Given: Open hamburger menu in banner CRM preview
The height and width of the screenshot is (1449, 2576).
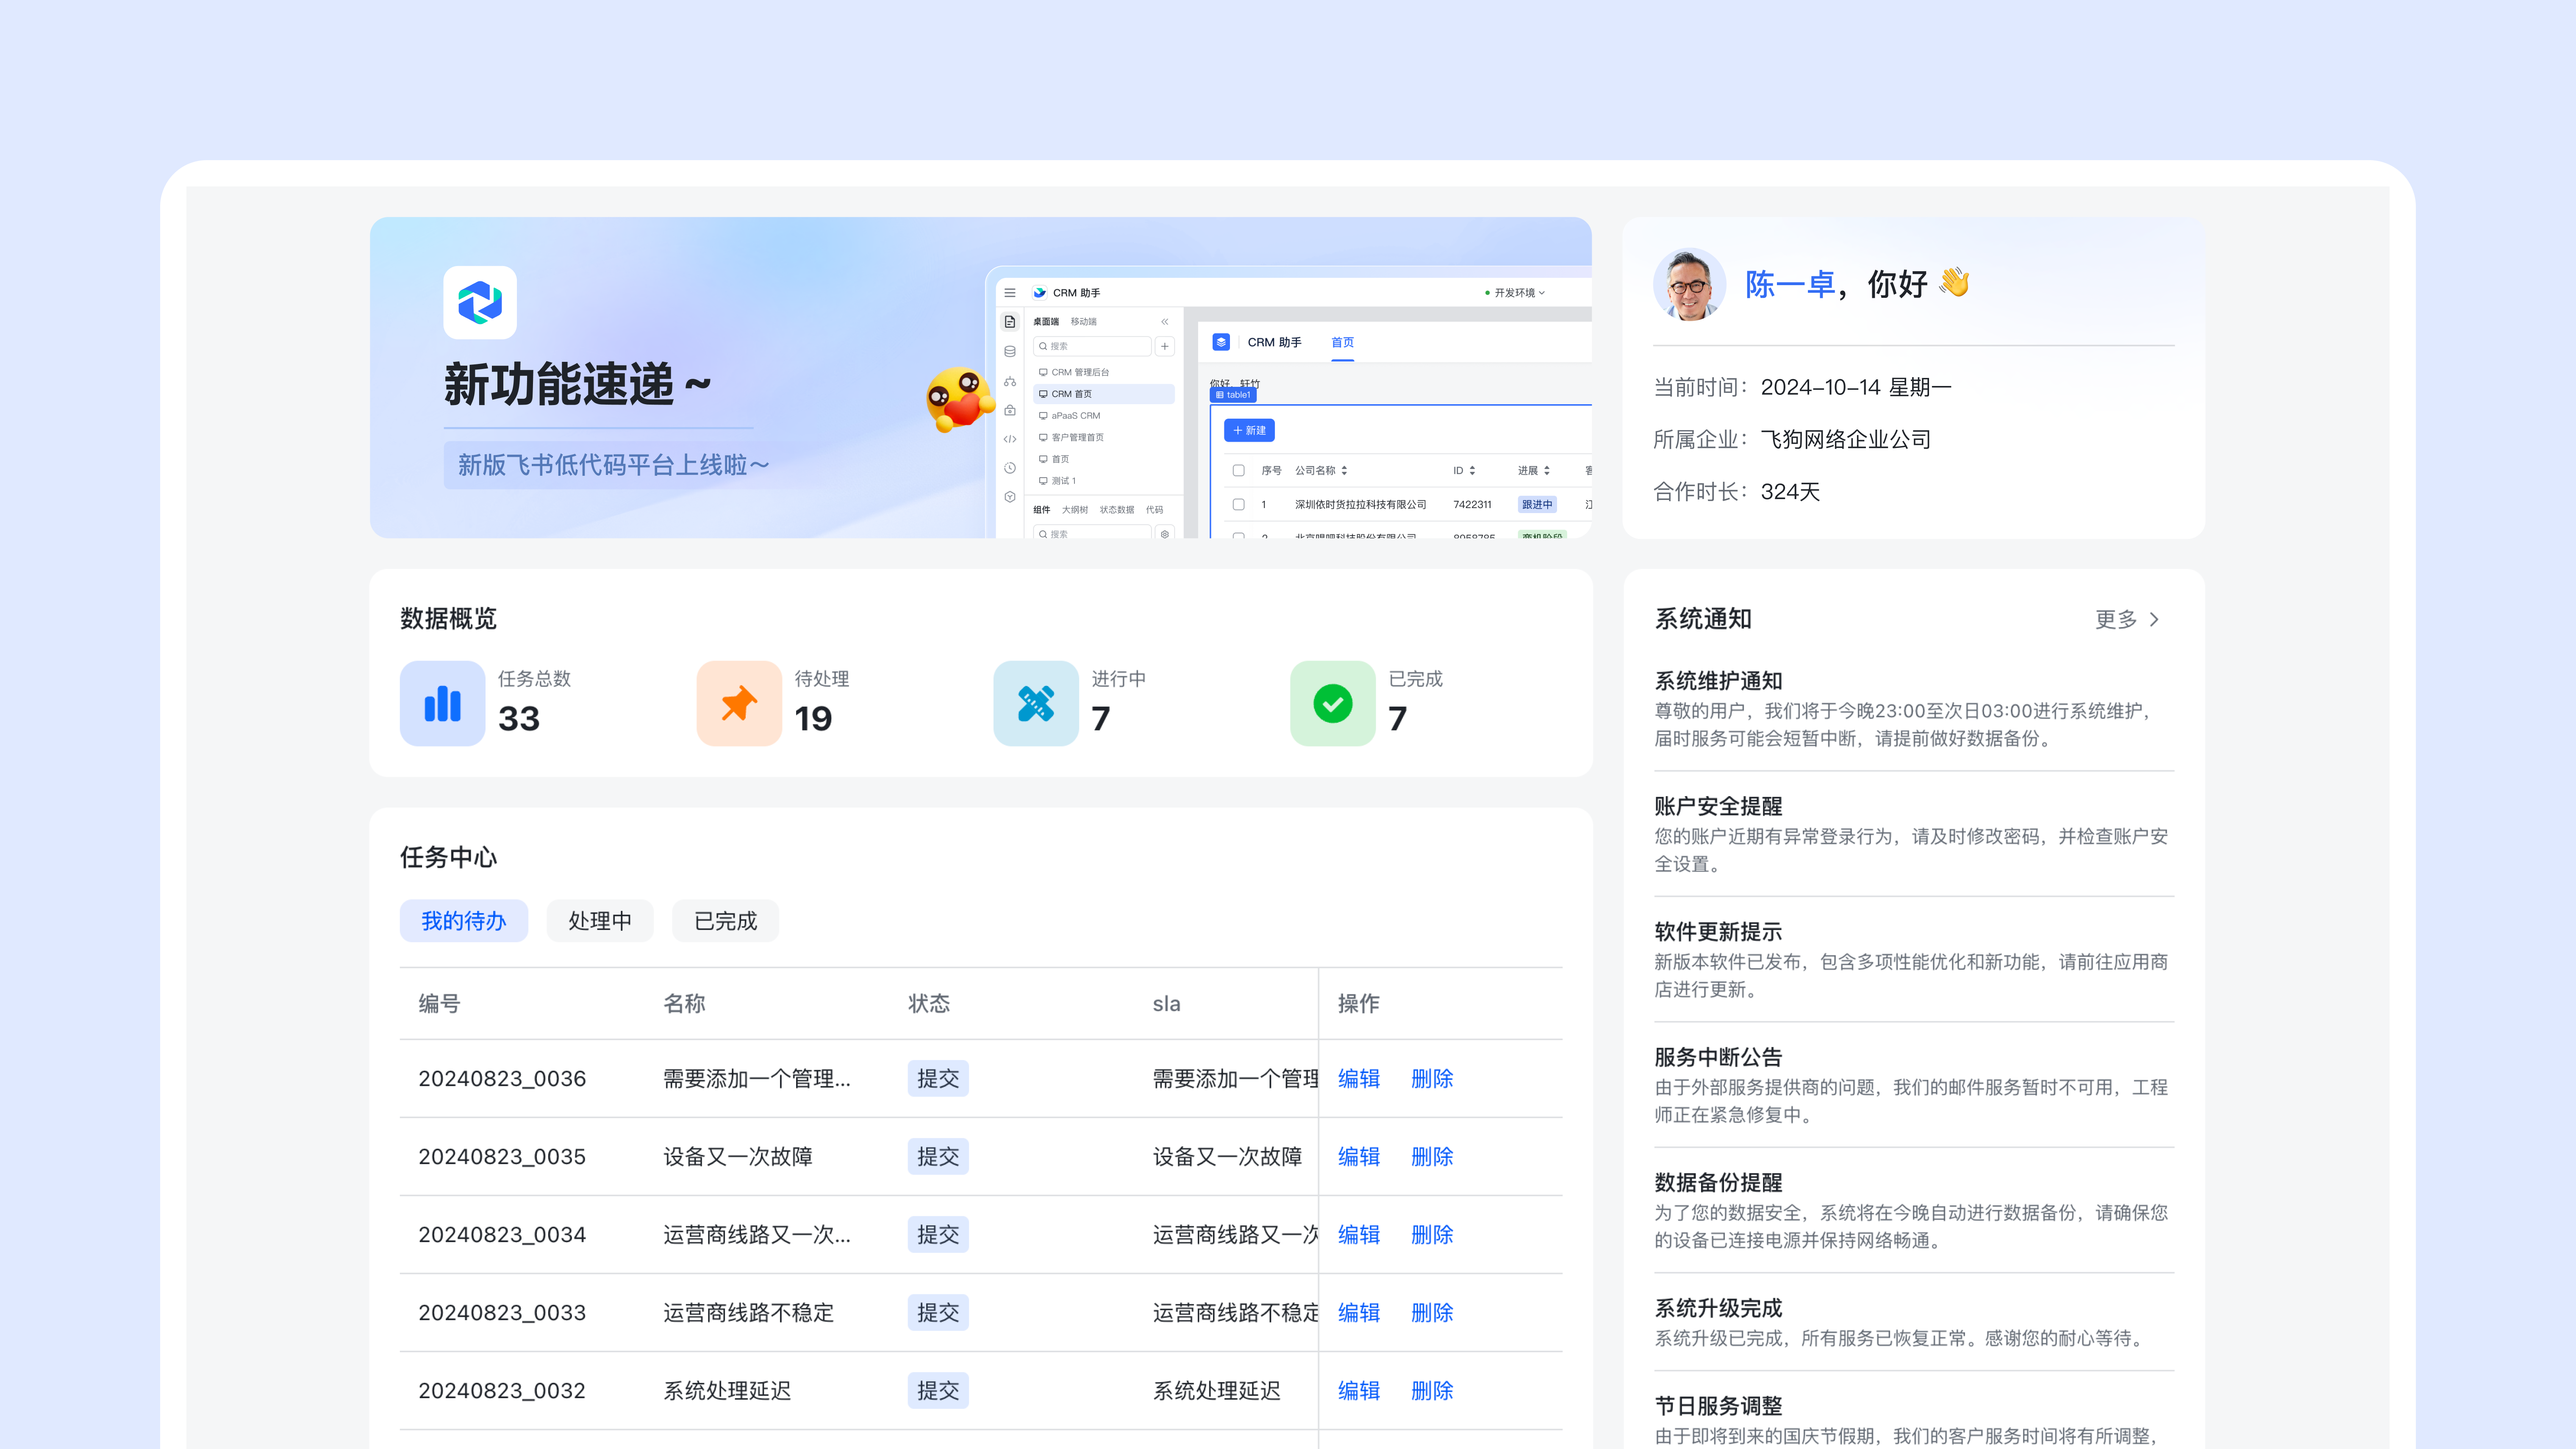Looking at the screenshot, I should (x=1010, y=293).
